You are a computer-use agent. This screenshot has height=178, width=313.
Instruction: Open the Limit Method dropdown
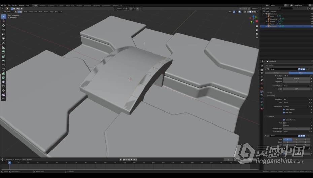point(297,86)
